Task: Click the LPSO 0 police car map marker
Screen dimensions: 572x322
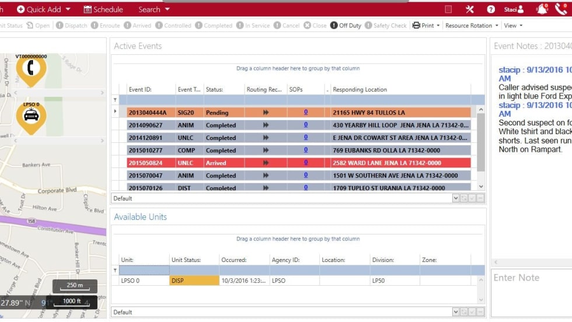Action: coord(31,116)
